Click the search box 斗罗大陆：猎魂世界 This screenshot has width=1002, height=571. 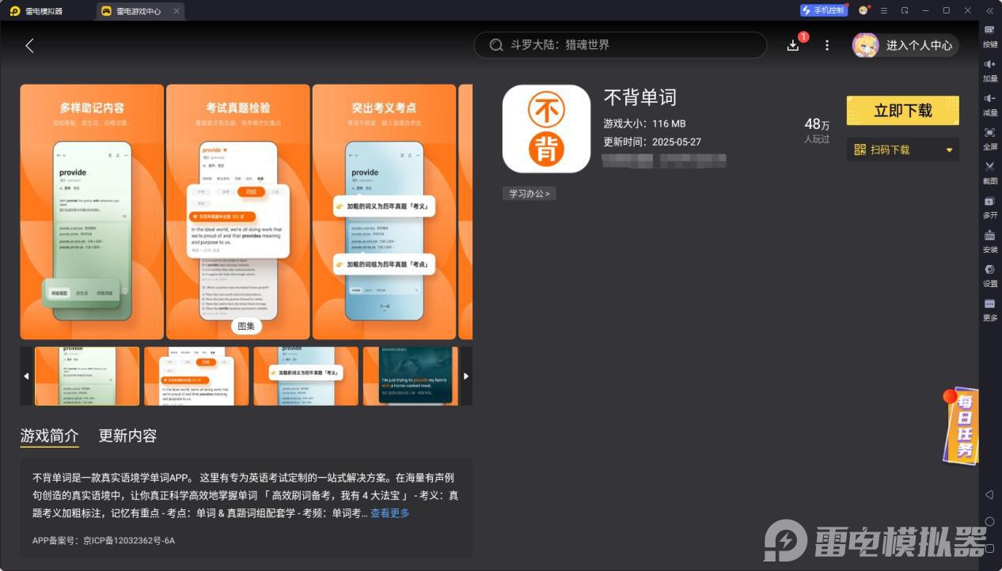pyautogui.click(x=621, y=45)
